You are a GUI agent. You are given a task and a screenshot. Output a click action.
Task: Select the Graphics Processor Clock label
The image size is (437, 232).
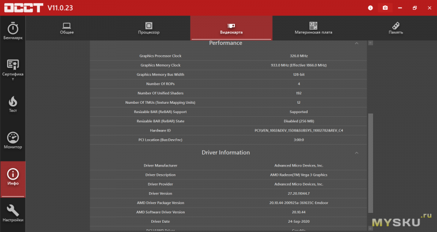[160, 56]
